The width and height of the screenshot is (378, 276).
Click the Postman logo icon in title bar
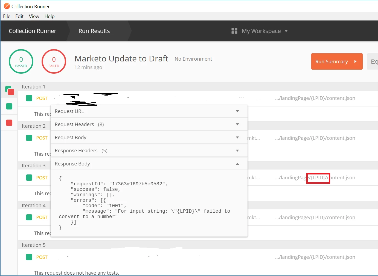[x=7, y=6]
